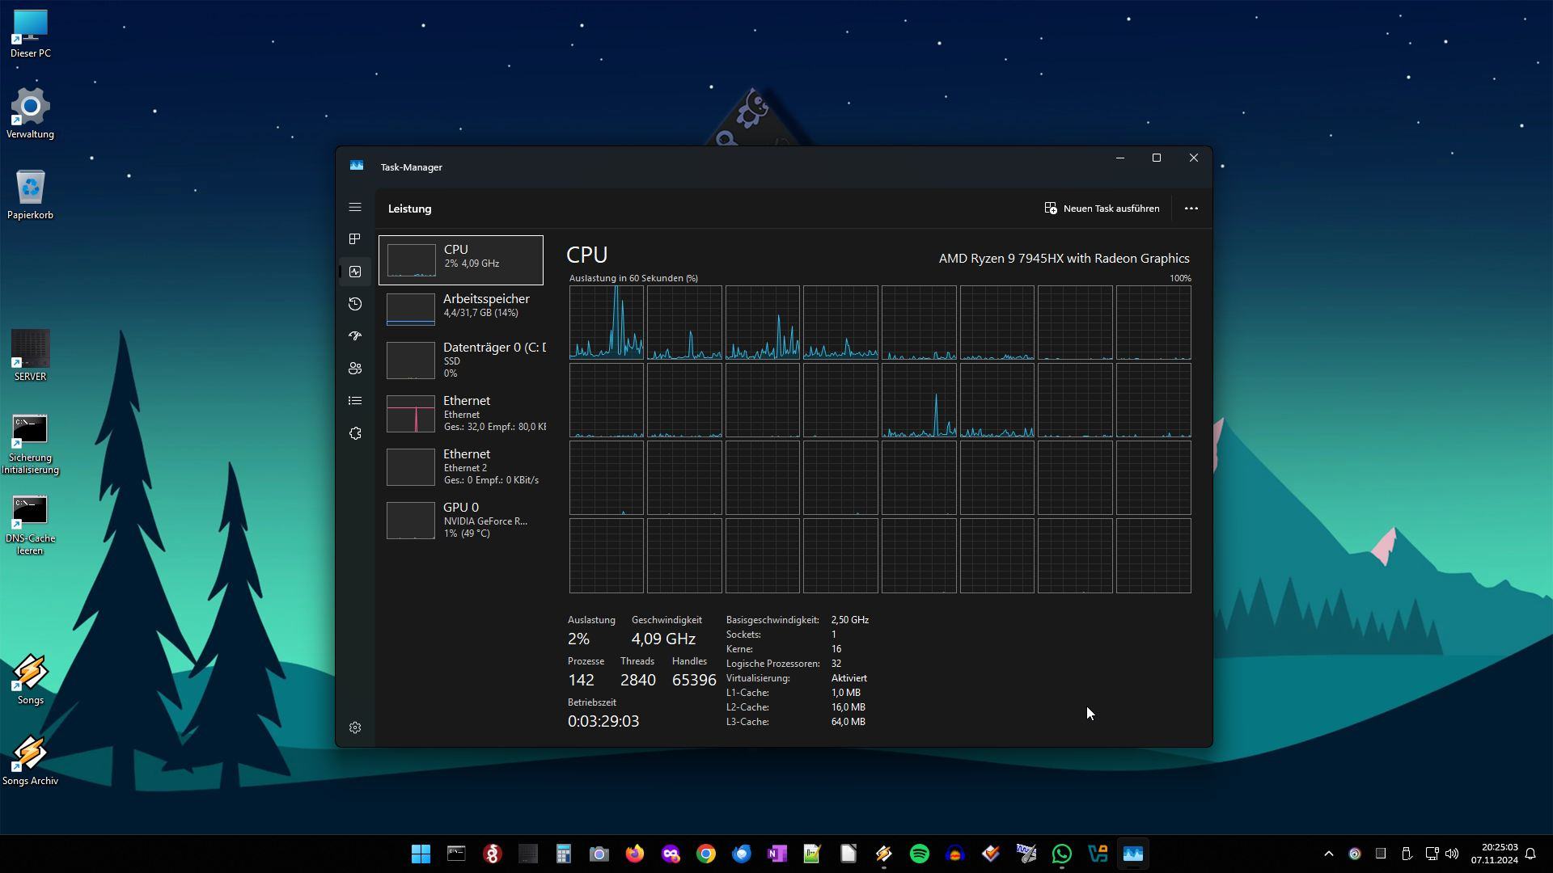This screenshot has width=1553, height=873.
Task: Select the Performance sidebar icon
Action: pyautogui.click(x=354, y=272)
